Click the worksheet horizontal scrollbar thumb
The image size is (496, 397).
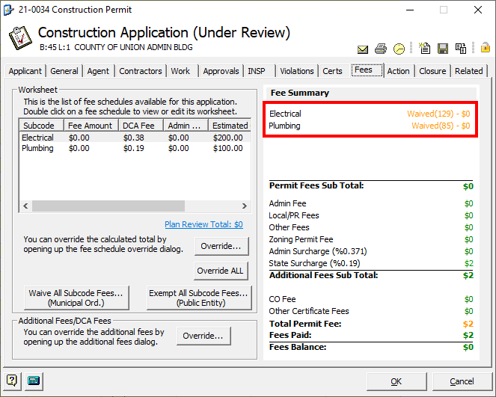tap(108, 206)
